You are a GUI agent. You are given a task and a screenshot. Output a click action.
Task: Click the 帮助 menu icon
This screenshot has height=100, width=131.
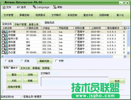[55, 7]
